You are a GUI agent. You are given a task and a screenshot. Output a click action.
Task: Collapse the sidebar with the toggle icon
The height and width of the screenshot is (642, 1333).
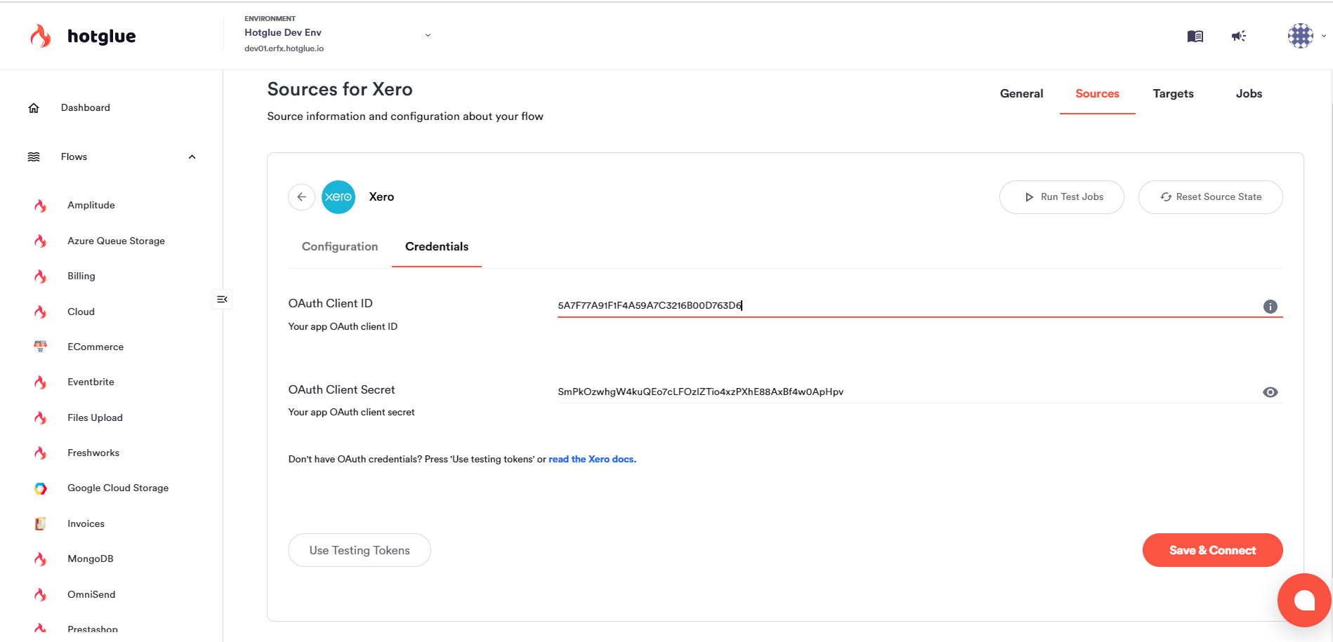[x=222, y=300]
